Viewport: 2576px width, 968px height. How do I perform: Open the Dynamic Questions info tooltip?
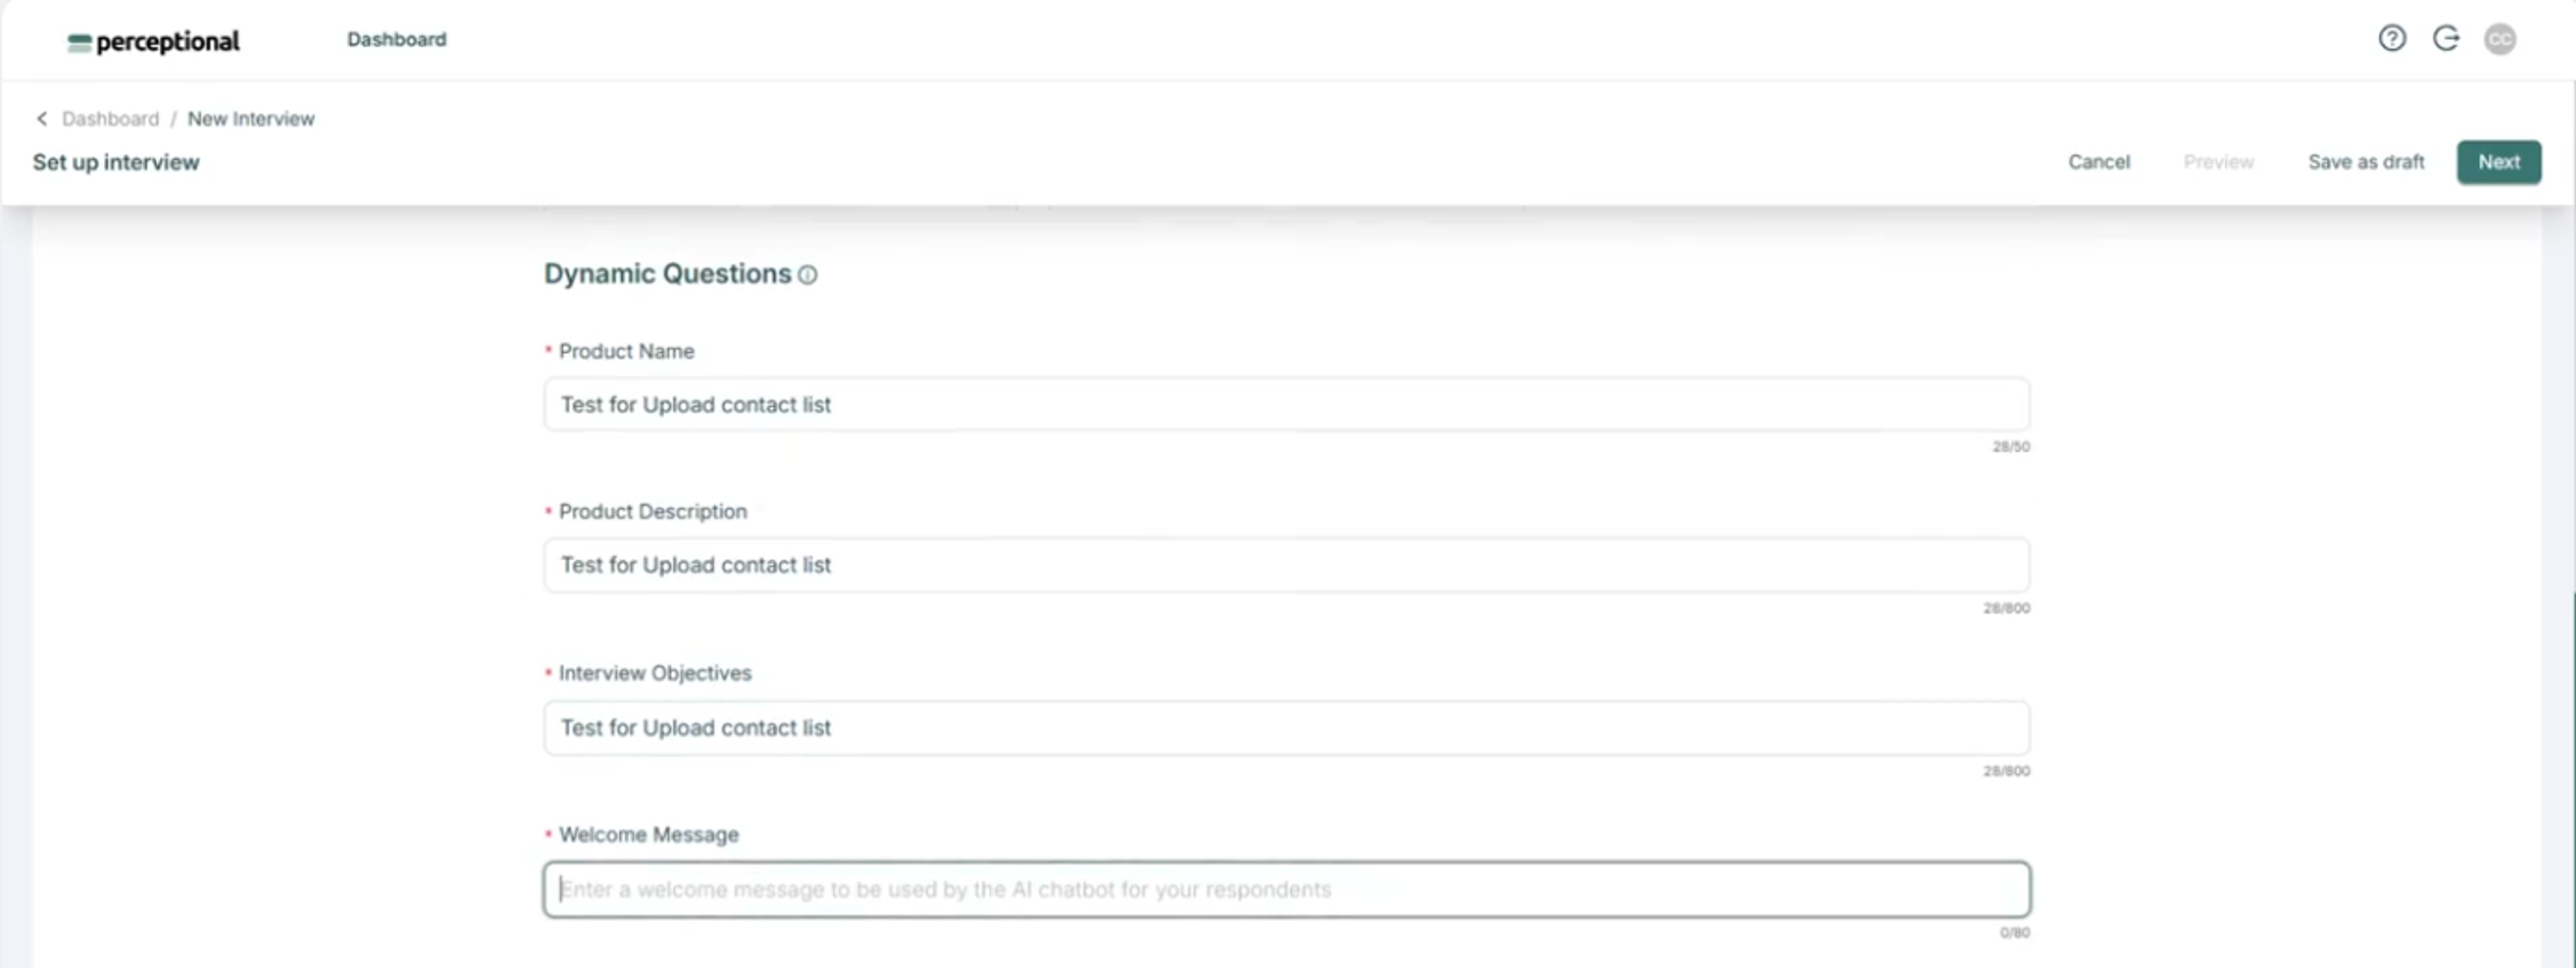[808, 275]
